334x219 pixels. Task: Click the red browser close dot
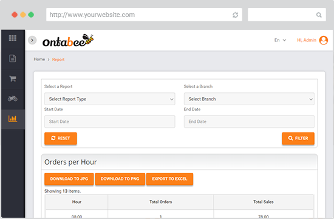pos(15,15)
